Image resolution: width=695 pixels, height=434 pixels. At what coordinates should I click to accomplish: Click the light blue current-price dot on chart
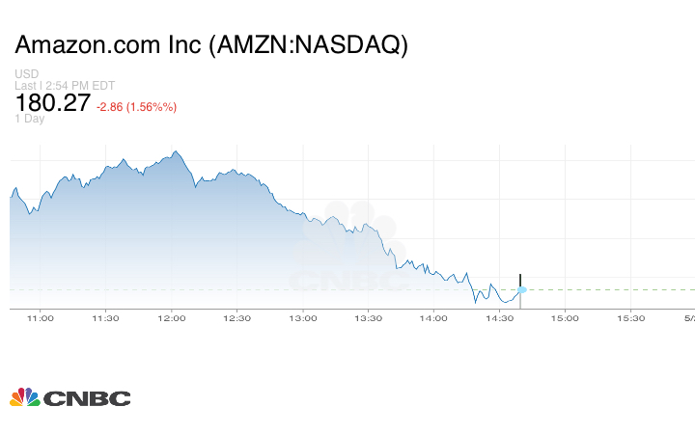(522, 289)
